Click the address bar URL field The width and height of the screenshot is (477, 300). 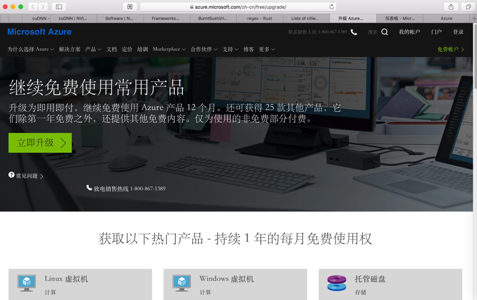click(237, 7)
